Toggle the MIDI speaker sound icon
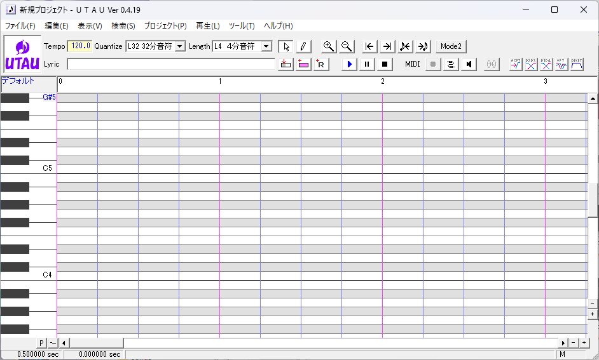 click(469, 64)
